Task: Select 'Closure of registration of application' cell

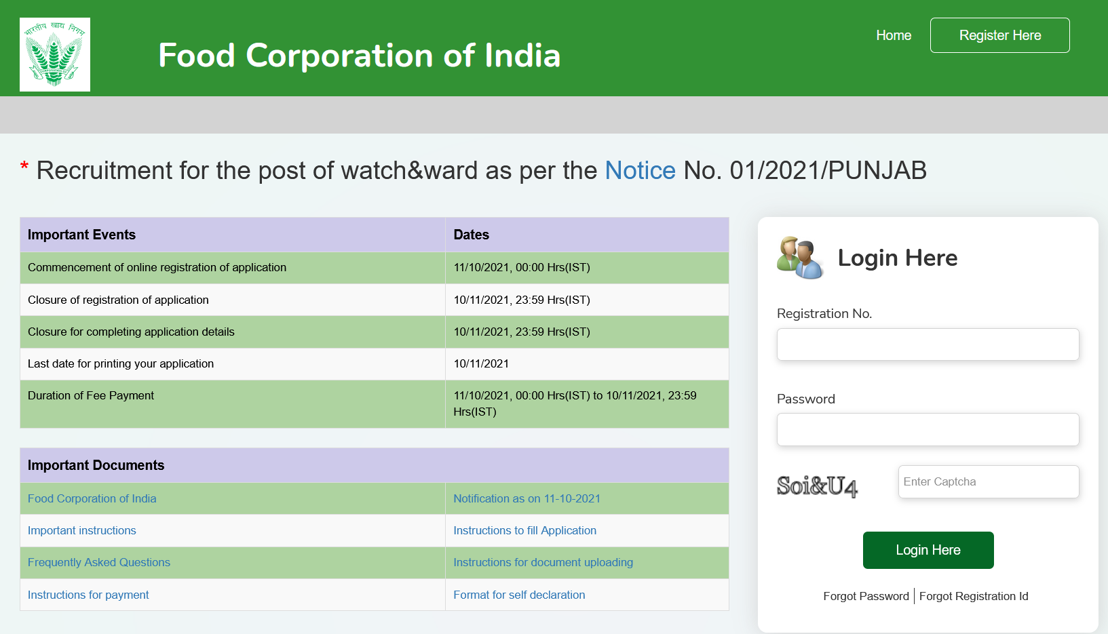Action: (233, 300)
